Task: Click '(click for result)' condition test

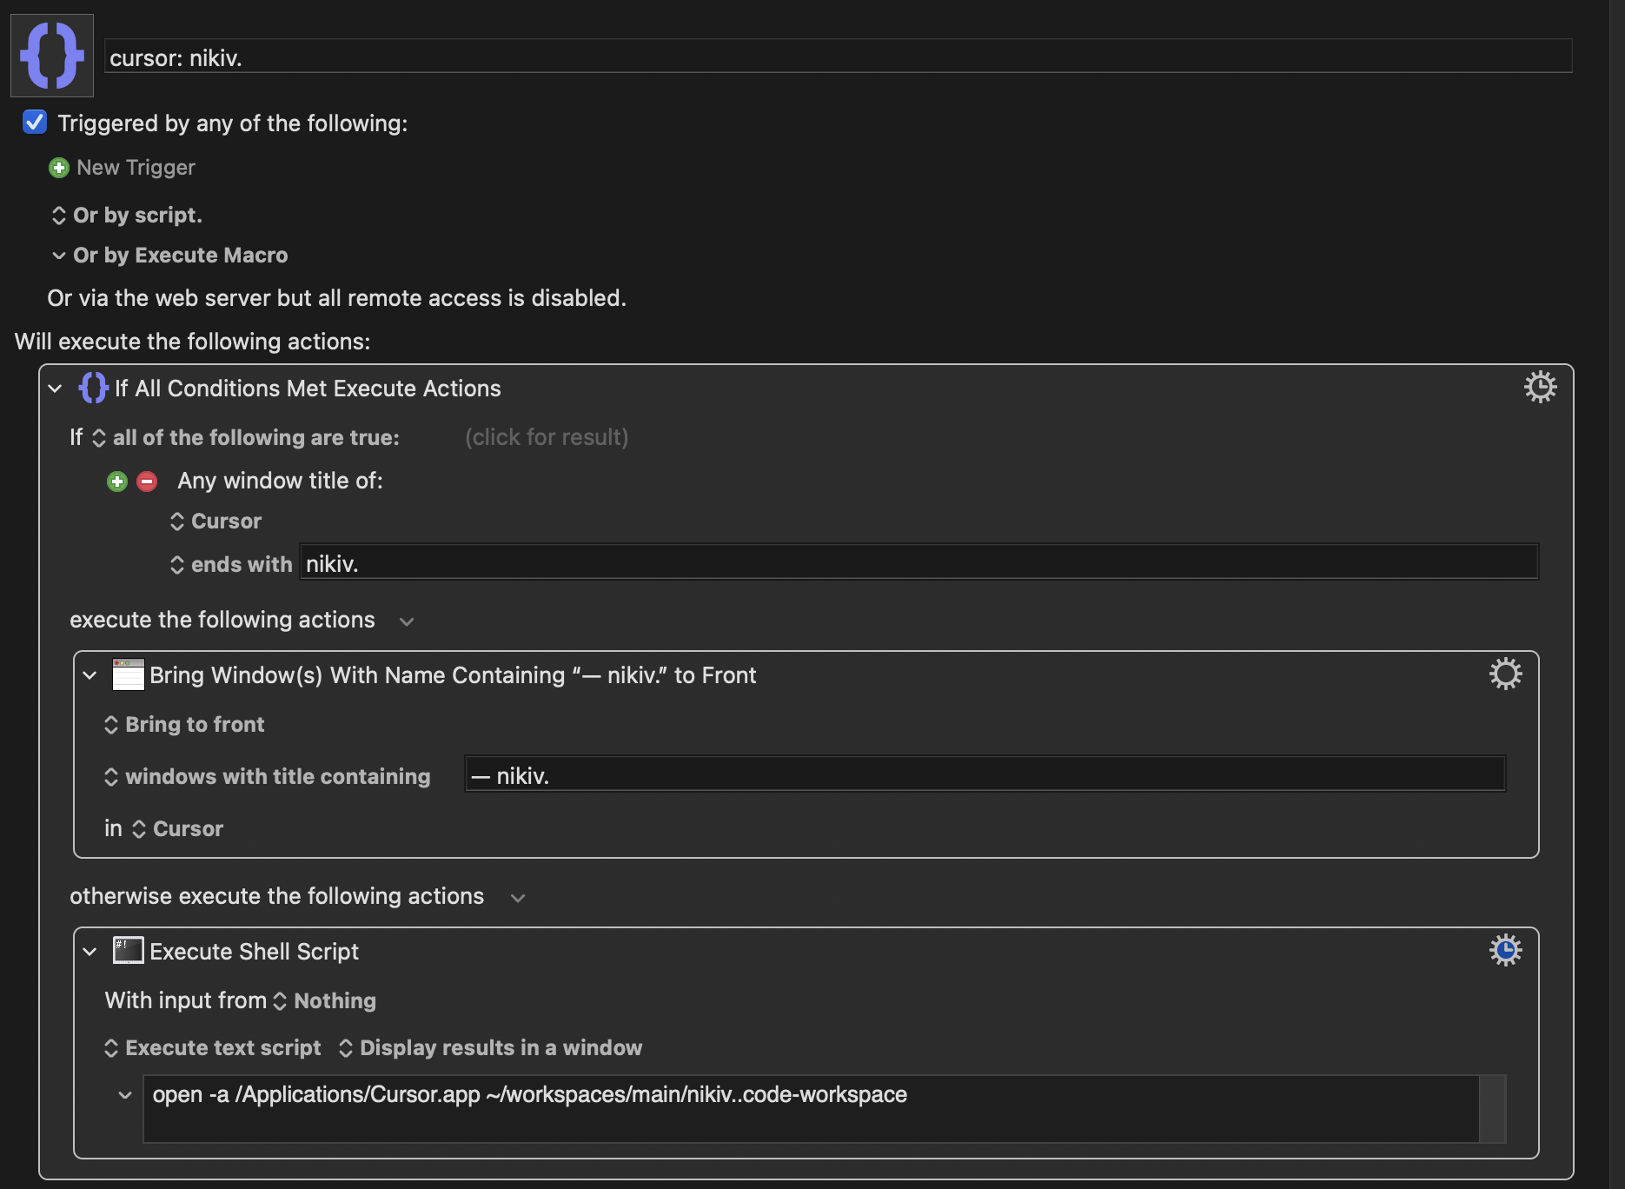Action: [x=547, y=437]
